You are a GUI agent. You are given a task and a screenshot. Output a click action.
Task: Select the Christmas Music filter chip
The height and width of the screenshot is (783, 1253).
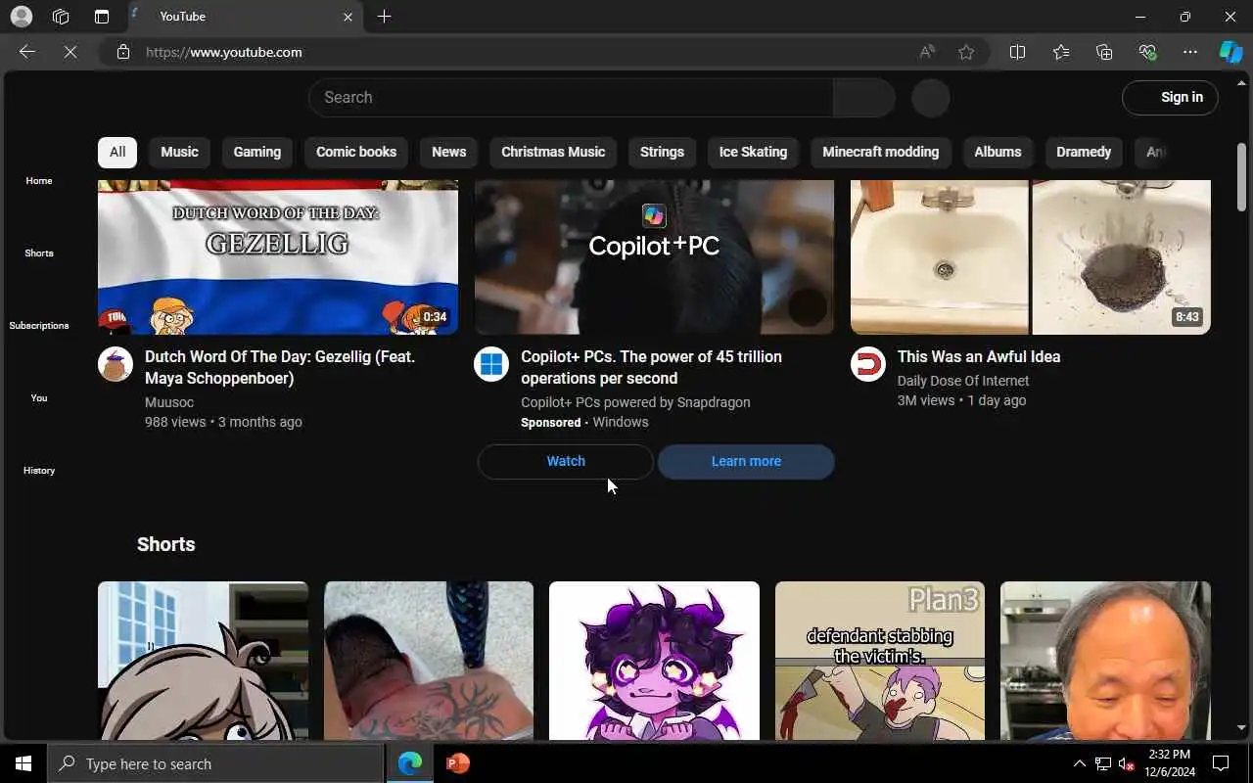coord(553,152)
